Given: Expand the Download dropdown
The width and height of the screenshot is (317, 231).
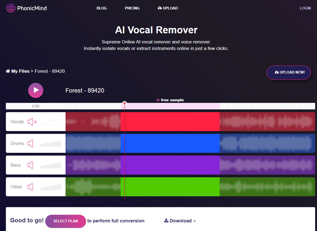Looking at the screenshot, I should tap(180, 221).
